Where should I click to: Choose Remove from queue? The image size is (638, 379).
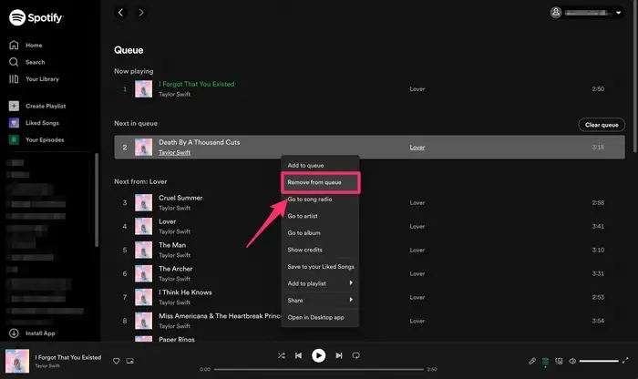[320, 182]
